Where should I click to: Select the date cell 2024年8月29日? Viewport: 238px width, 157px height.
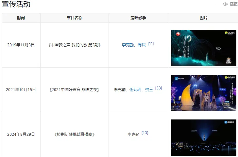click(x=21, y=134)
